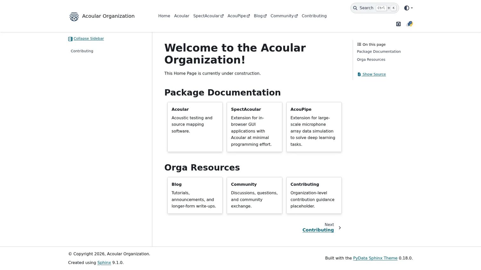
Task: Jump to Orga Resources in page outline
Action: 371,60
